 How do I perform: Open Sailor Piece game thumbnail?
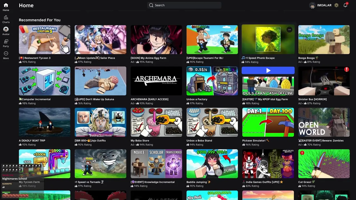[100, 40]
